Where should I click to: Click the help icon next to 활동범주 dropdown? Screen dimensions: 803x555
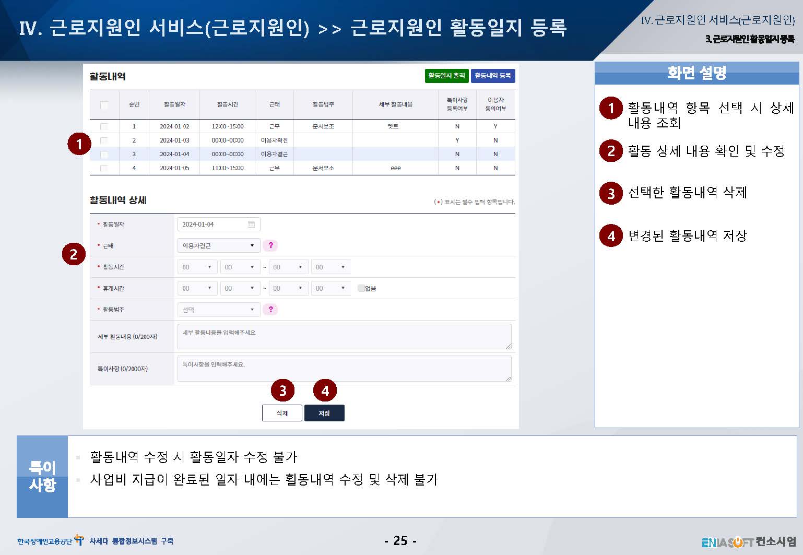[270, 310]
